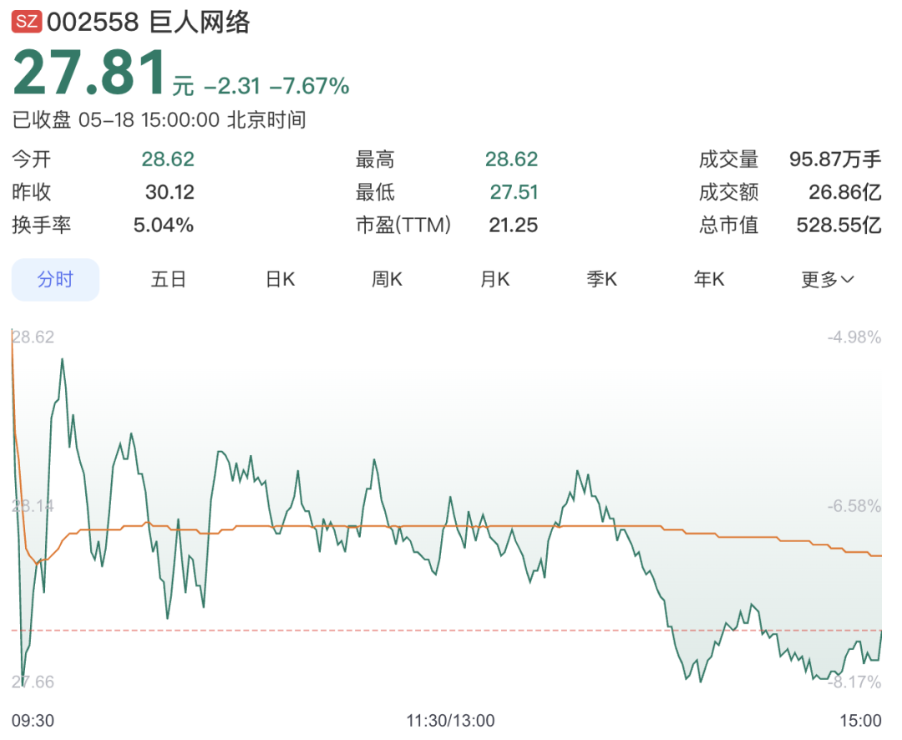This screenshot has width=902, height=740.
Task: Click the 09:30 start time marker
Action: [33, 721]
